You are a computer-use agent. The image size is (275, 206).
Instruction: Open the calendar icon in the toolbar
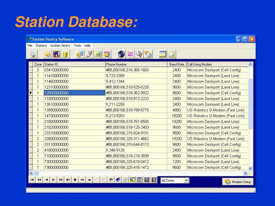(162, 54)
